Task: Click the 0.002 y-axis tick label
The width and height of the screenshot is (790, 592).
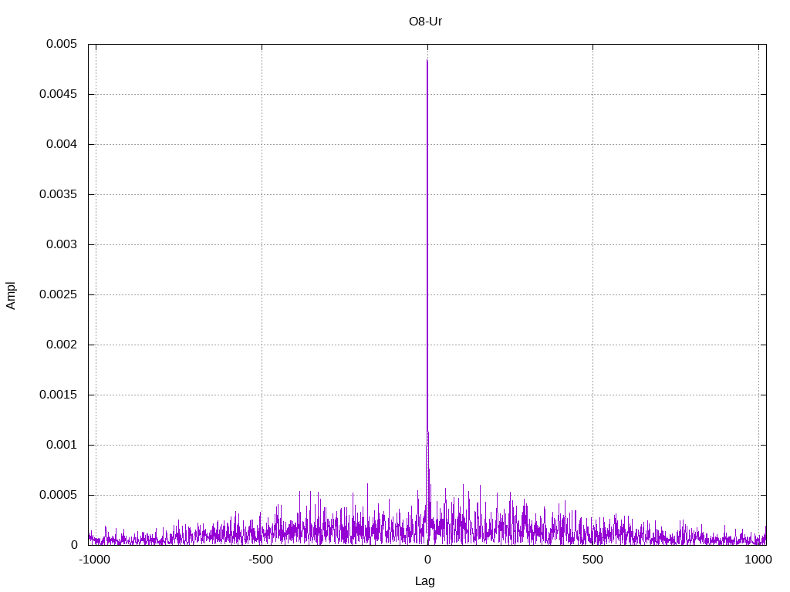Action: pyautogui.click(x=62, y=345)
